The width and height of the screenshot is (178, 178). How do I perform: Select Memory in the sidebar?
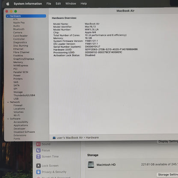18,62
